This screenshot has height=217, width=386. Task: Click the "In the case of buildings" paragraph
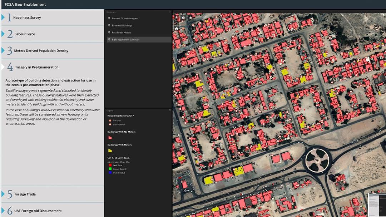[x=53, y=117]
